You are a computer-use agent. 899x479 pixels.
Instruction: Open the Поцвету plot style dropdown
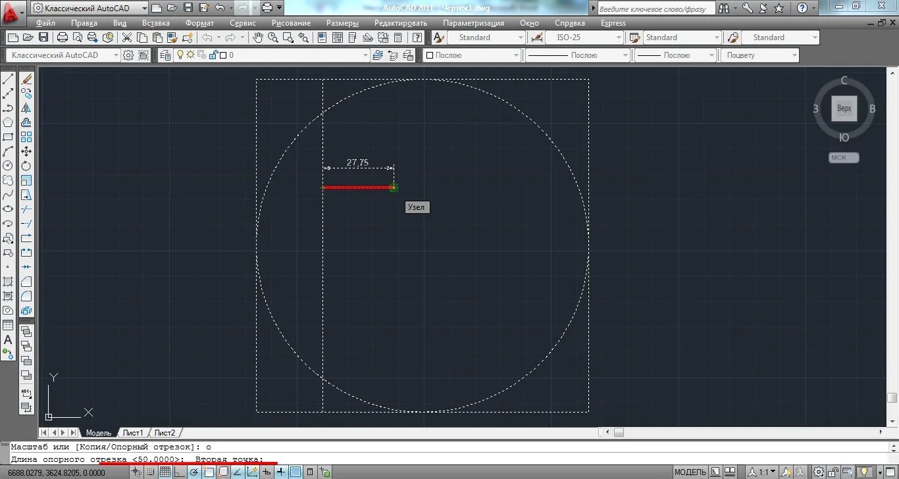[x=760, y=55]
